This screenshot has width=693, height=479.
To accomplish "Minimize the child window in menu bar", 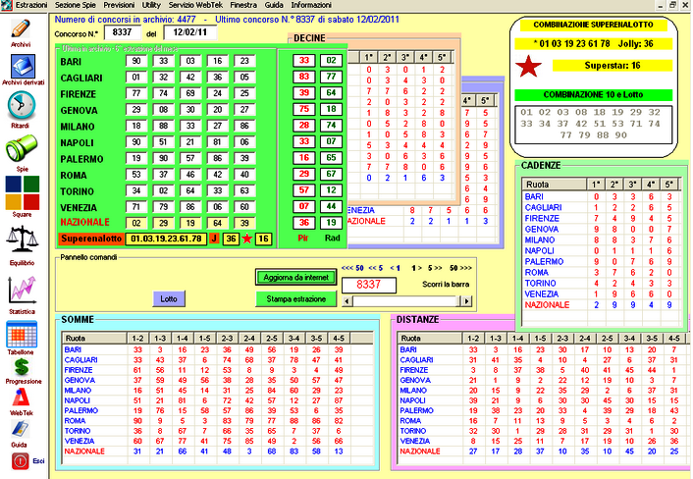I will click(661, 5).
